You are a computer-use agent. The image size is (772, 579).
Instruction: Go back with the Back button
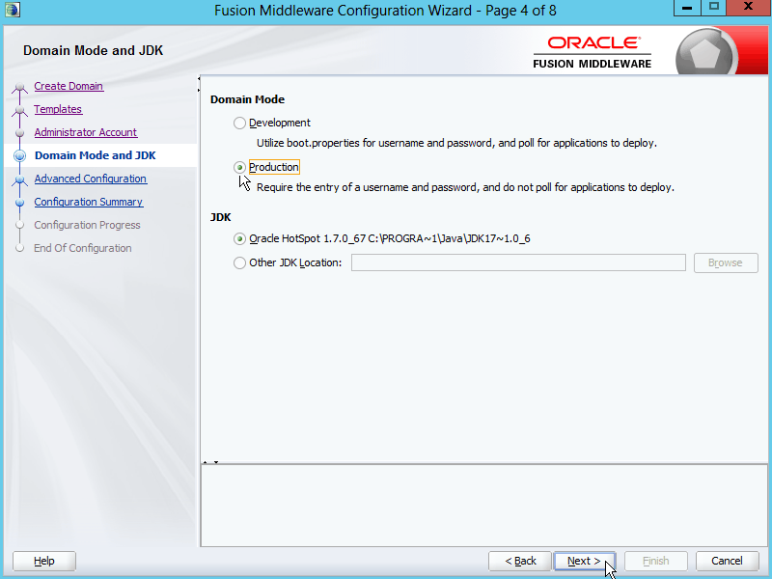click(519, 561)
